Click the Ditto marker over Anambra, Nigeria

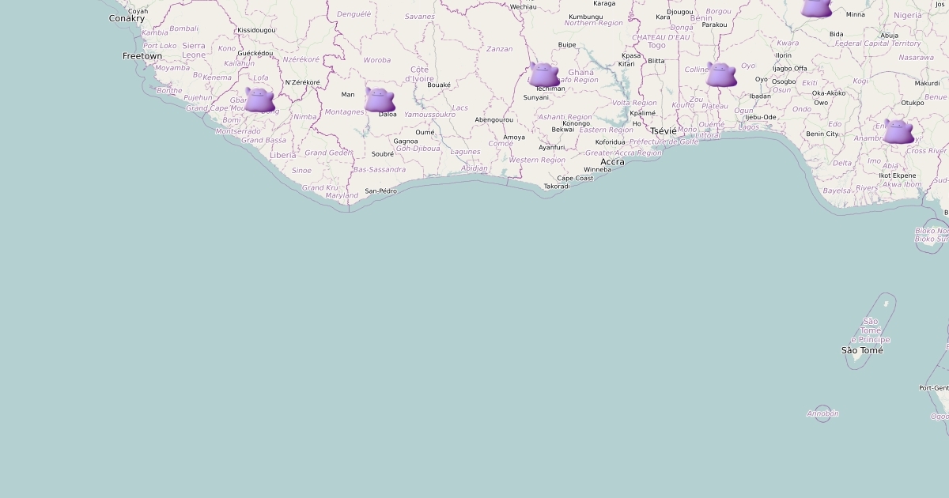(x=898, y=130)
